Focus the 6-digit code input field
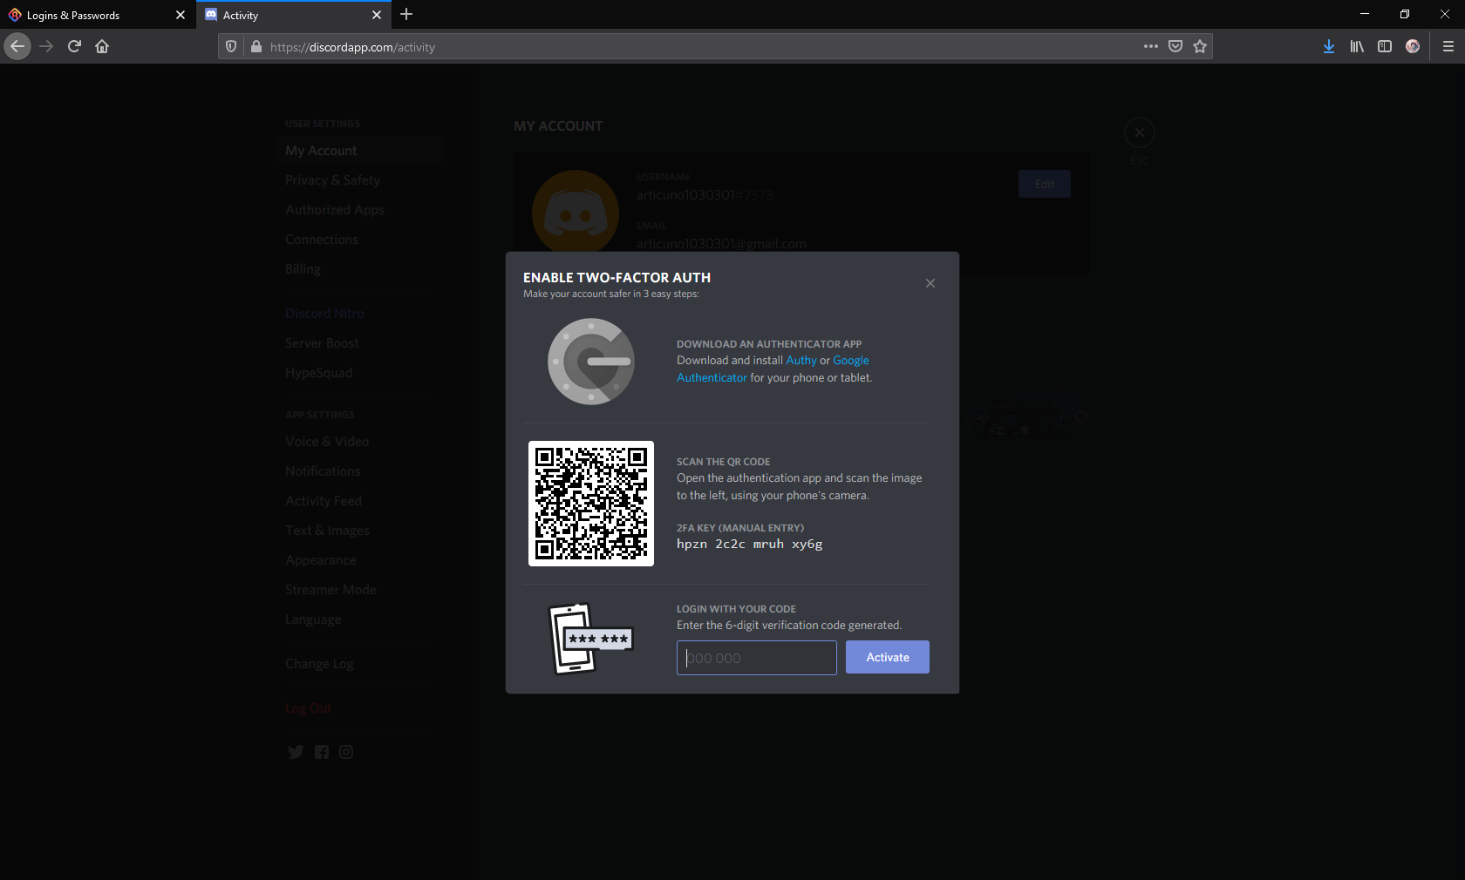 [757, 658]
